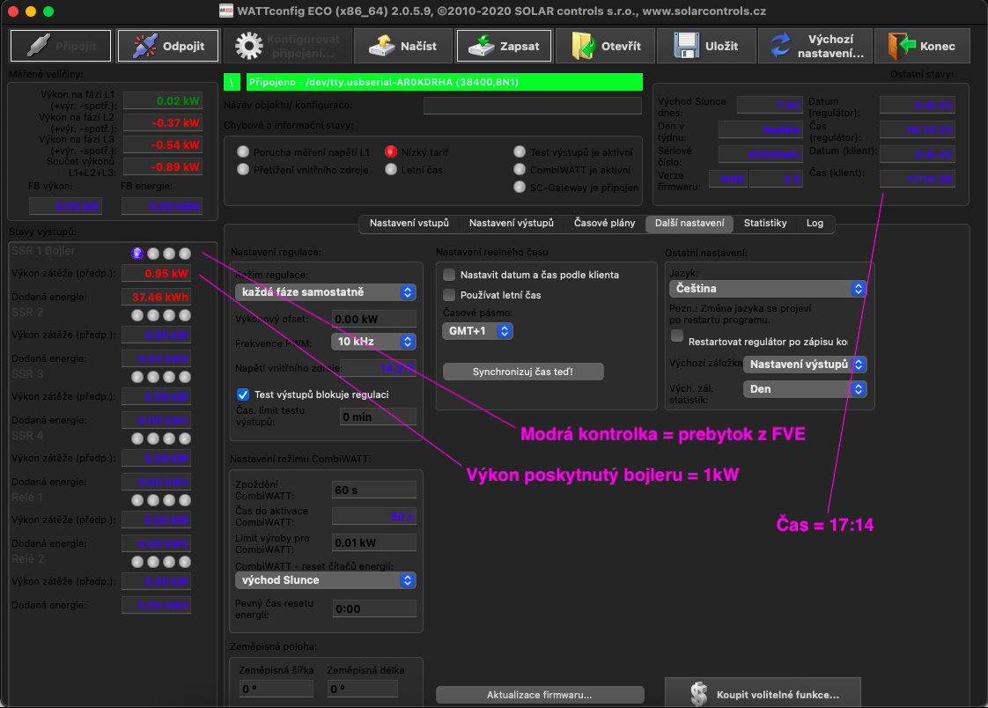The image size is (988, 708).
Task: Click the Aktualizace firmwaru button
Action: 540,695
